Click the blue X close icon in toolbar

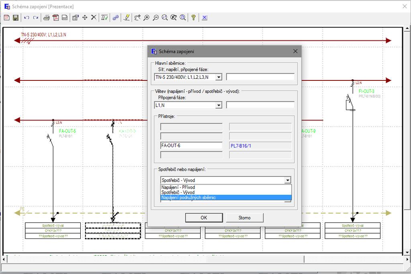tap(204, 18)
